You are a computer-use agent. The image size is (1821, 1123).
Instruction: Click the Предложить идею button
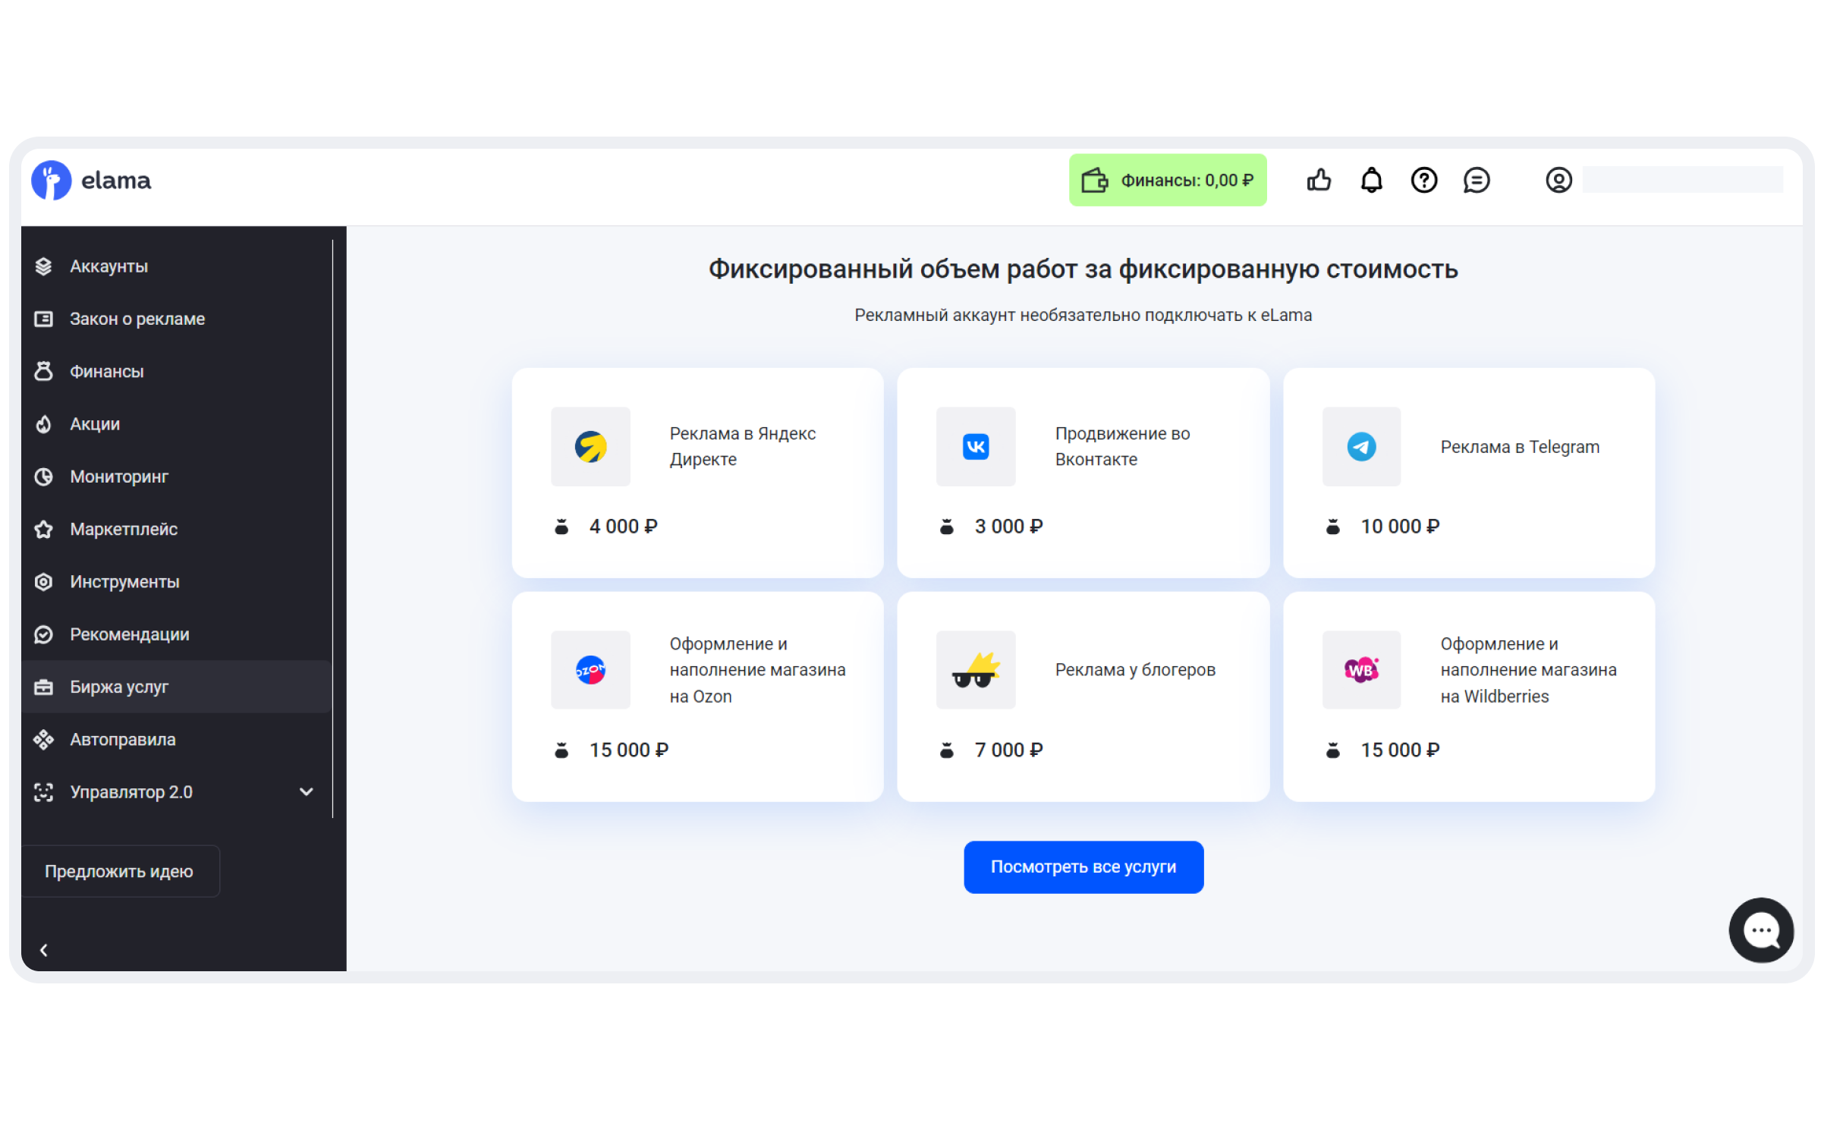119,872
